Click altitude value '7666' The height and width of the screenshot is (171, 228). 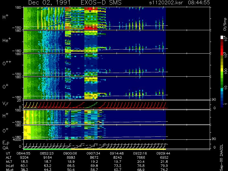141,158
